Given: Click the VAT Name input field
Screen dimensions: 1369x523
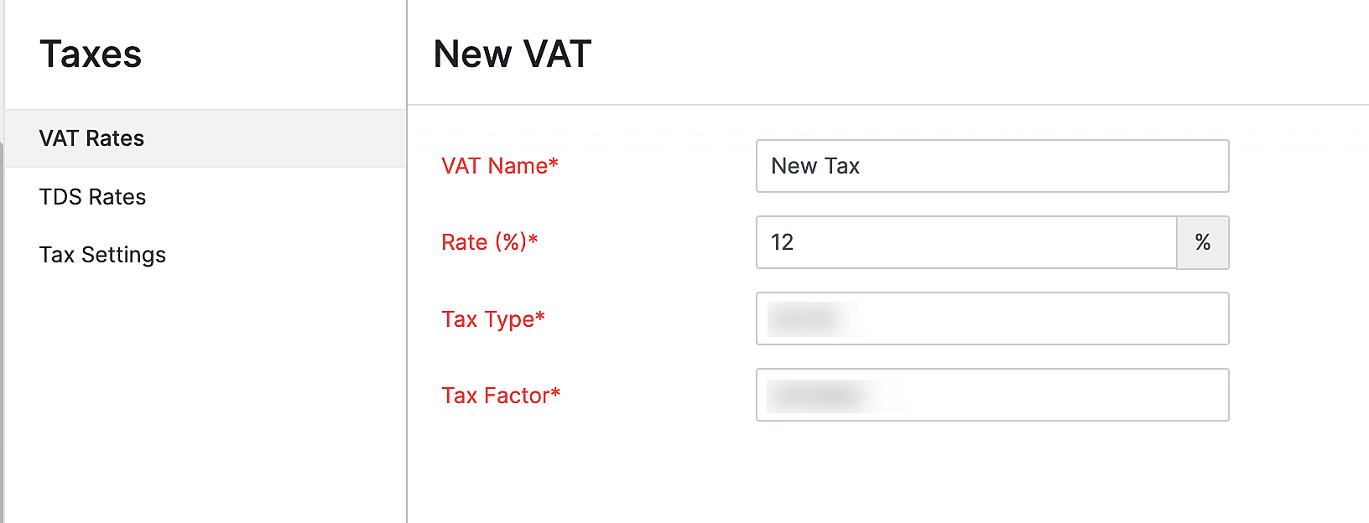Looking at the screenshot, I should click(992, 166).
